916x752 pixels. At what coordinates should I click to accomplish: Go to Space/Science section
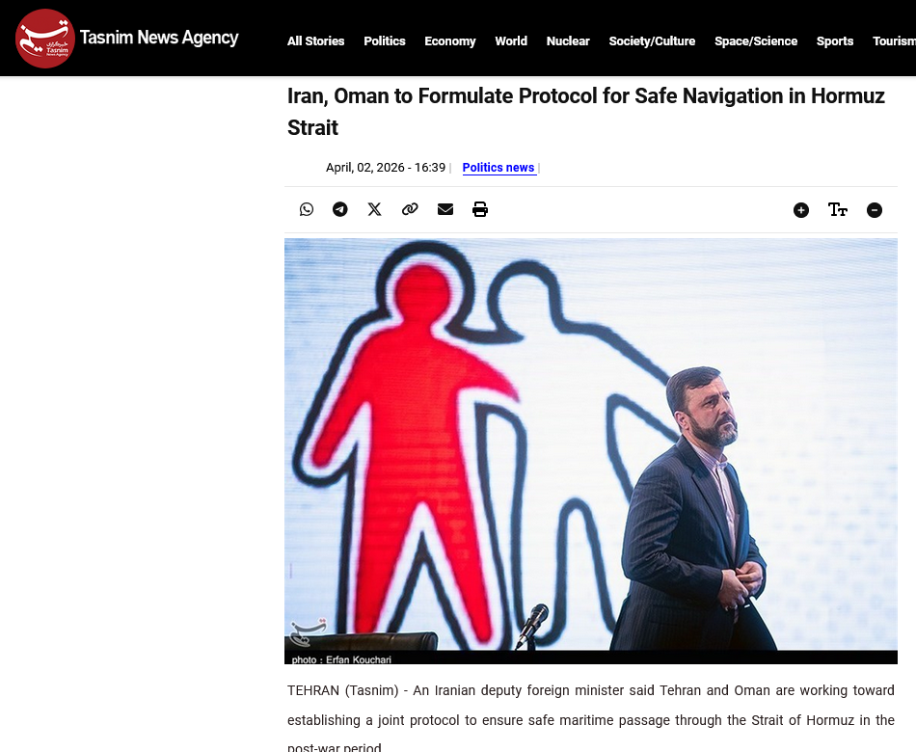756,40
